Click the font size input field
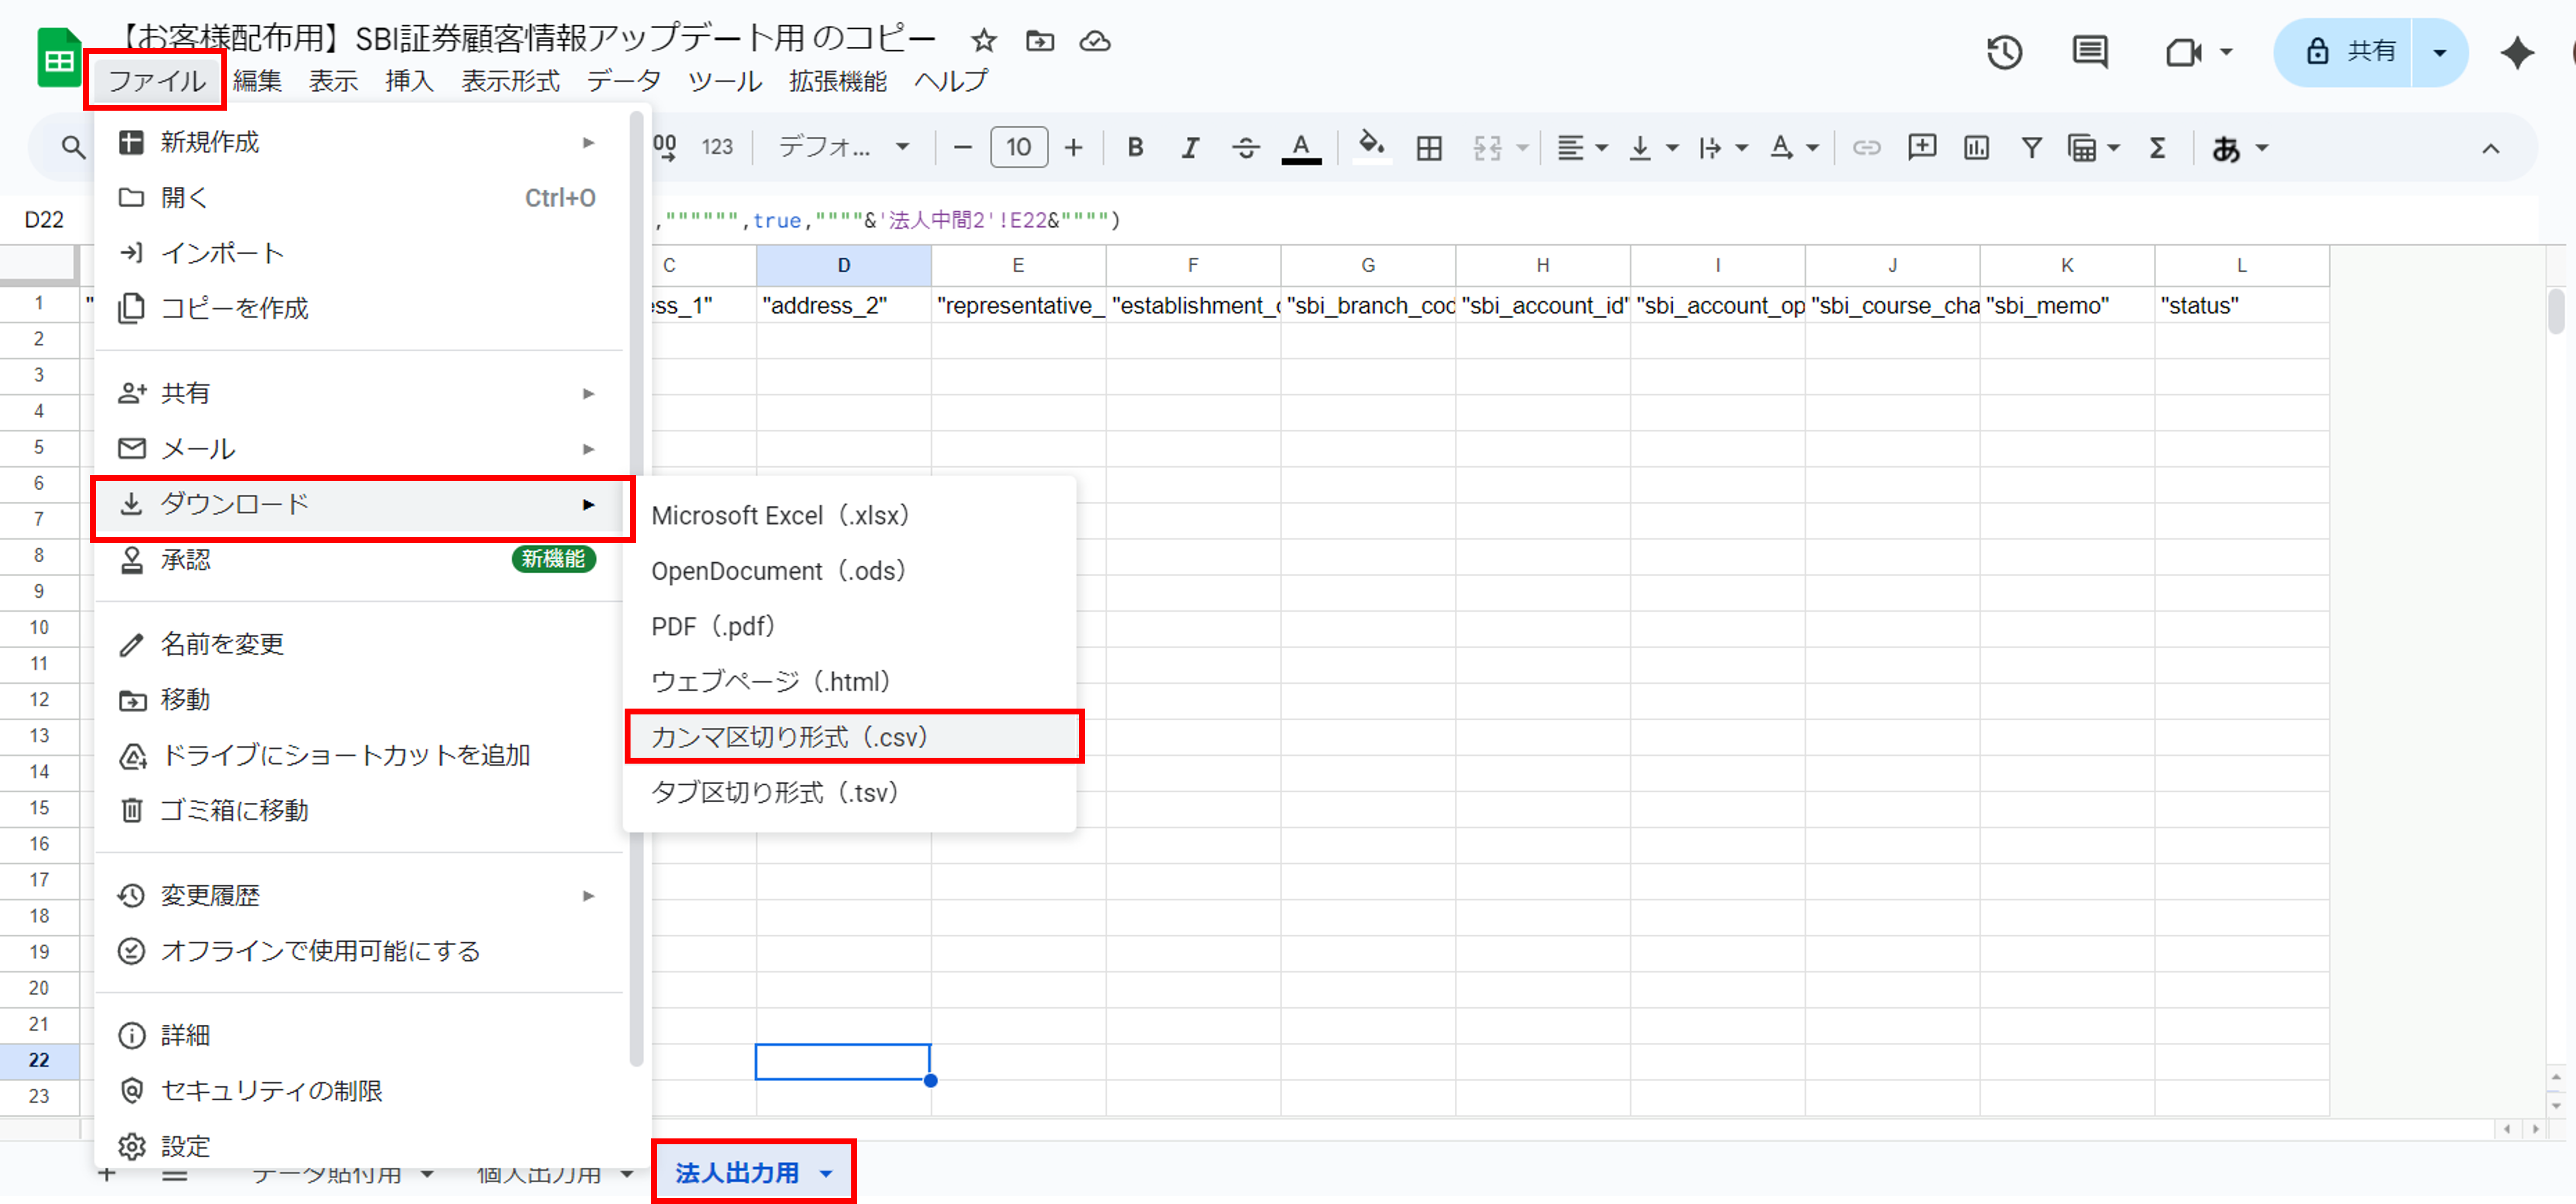This screenshot has width=2576, height=1204. point(1018,148)
